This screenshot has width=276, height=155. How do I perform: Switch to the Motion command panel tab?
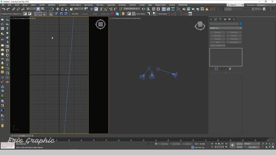(x=225, y=19)
